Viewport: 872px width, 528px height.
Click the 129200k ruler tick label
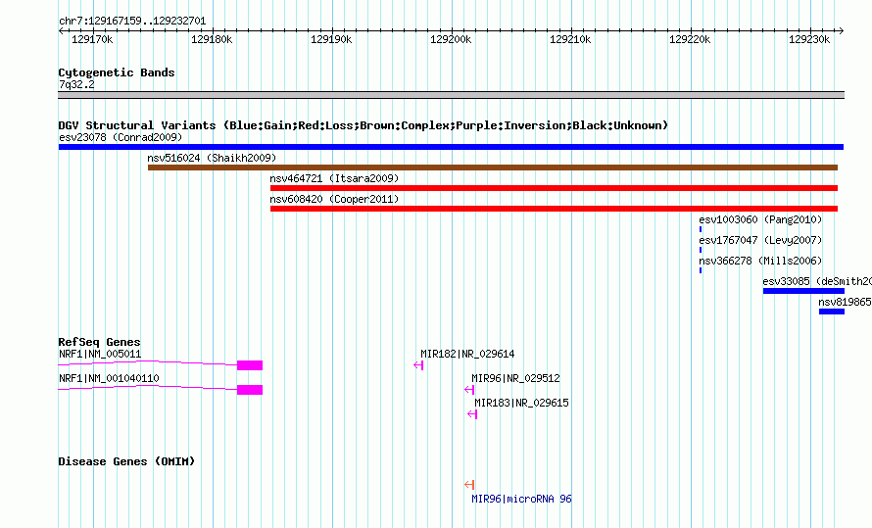coord(451,39)
